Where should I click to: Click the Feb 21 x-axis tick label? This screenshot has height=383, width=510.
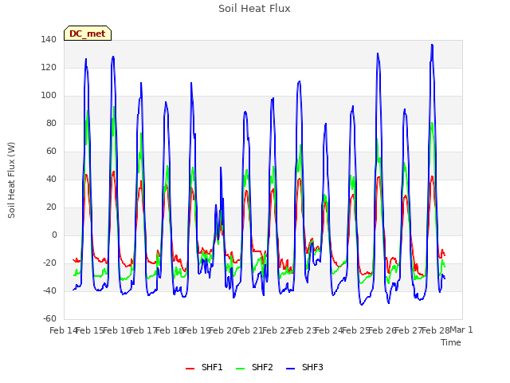[x=249, y=330]
